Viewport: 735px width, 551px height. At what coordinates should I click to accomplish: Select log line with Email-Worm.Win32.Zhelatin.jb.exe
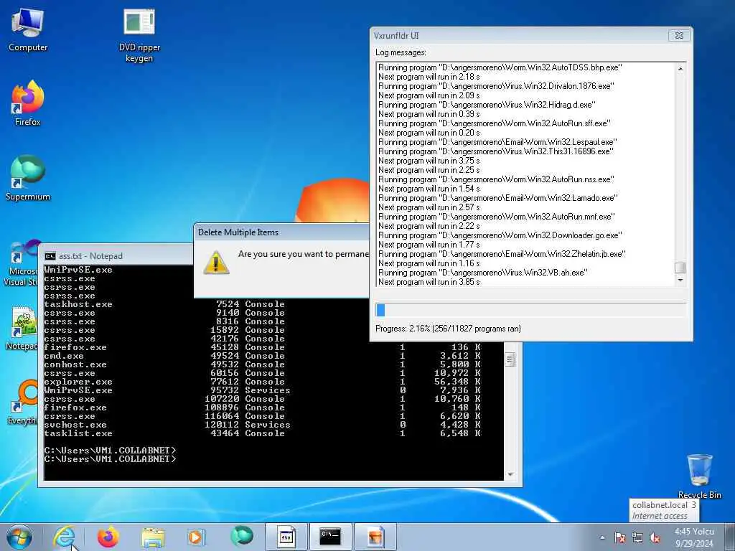[x=502, y=254]
